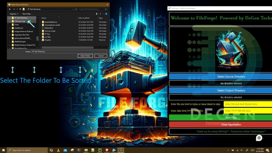The width and height of the screenshot is (272, 153).
Task: Open the notification center icon
Action: click(x=268, y=150)
